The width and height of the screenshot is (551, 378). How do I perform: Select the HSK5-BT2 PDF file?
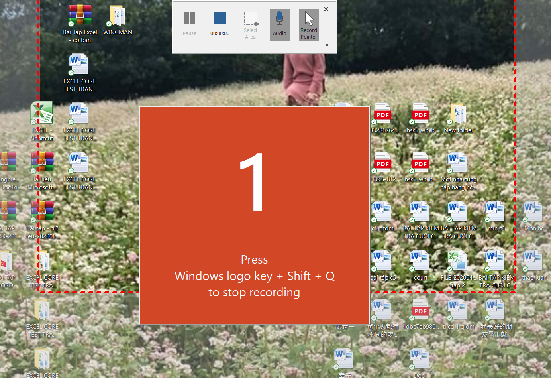tap(383, 167)
